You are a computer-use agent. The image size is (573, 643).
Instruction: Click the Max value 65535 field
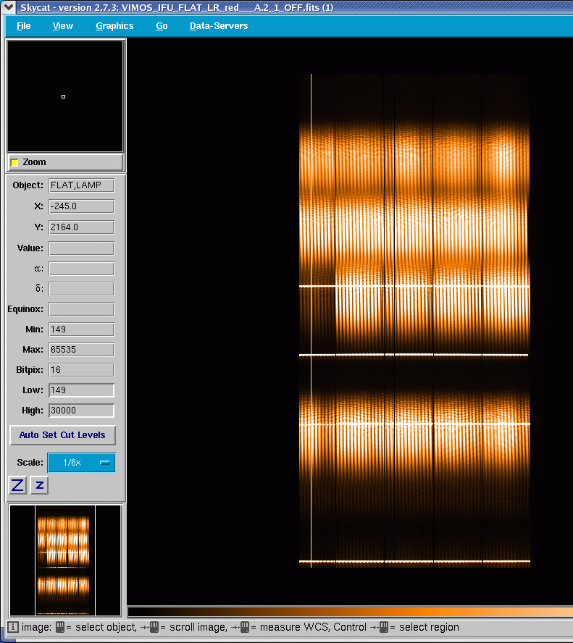(x=81, y=350)
